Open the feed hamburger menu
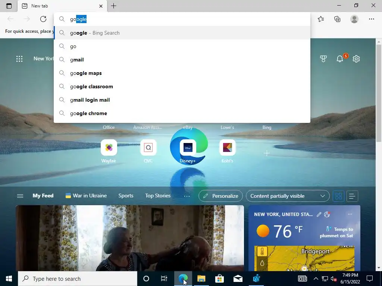This screenshot has height=286, width=382. pyautogui.click(x=20, y=196)
